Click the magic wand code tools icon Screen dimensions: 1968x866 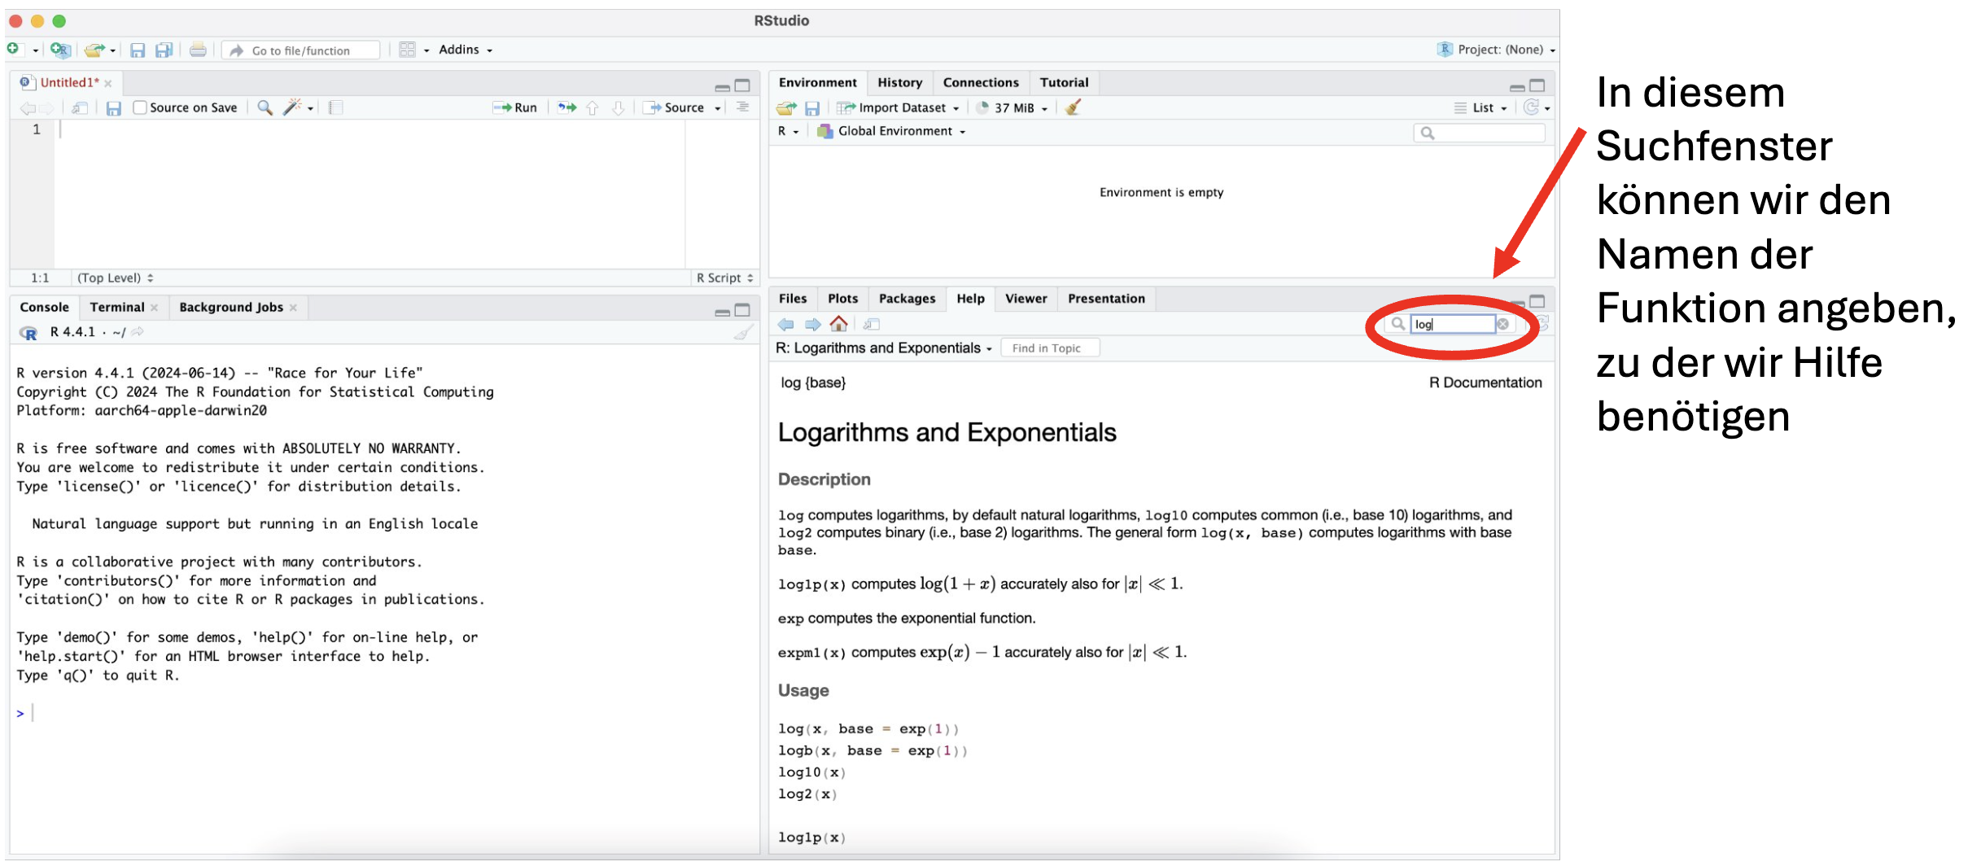coord(292,107)
